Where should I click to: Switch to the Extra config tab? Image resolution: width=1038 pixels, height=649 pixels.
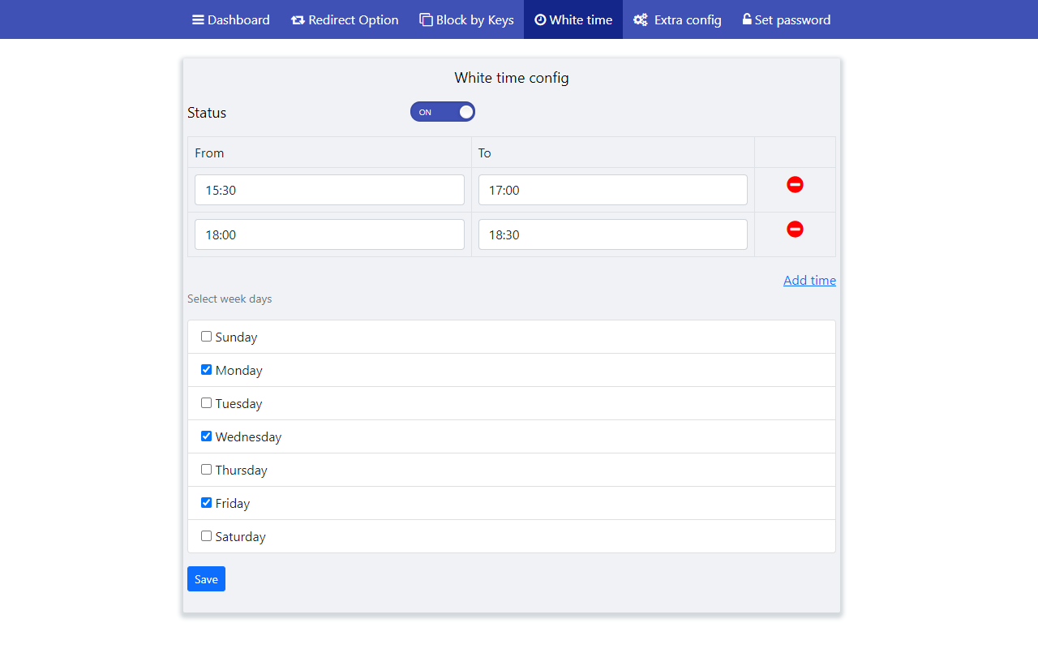[677, 19]
